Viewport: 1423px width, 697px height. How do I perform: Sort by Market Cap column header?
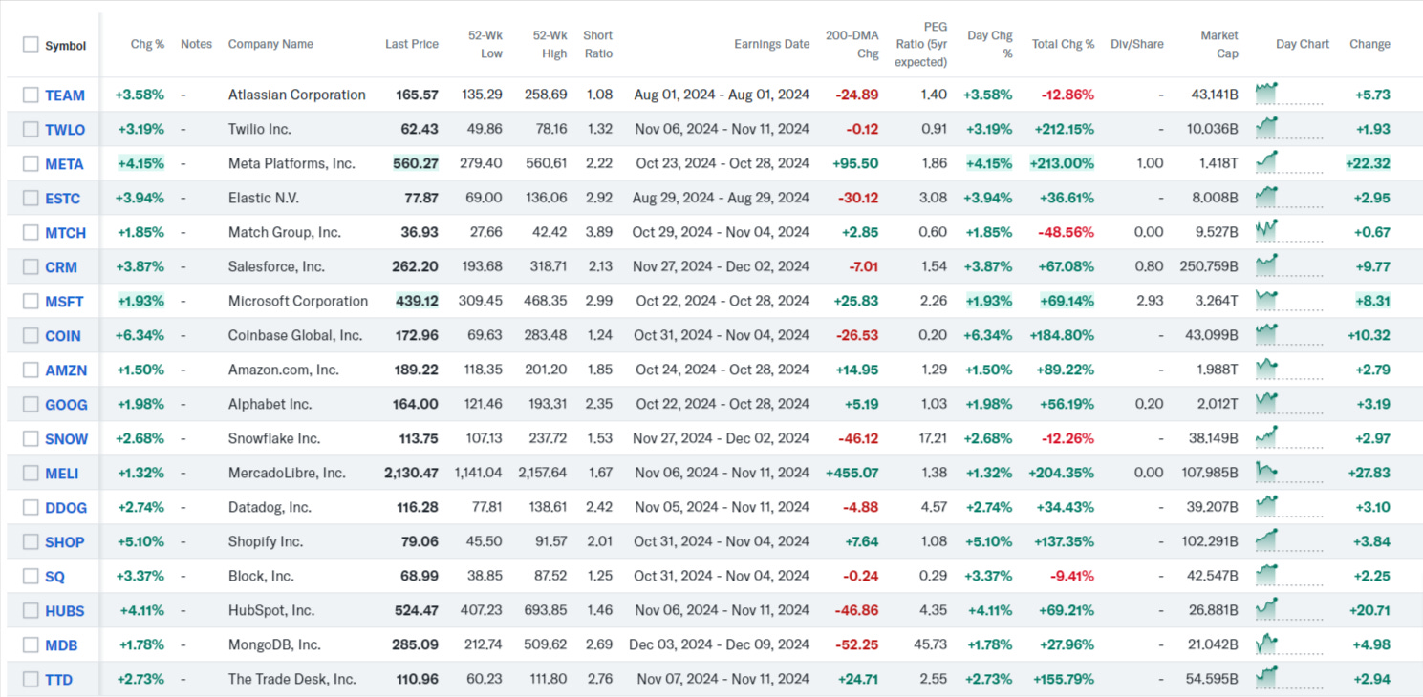(1219, 44)
